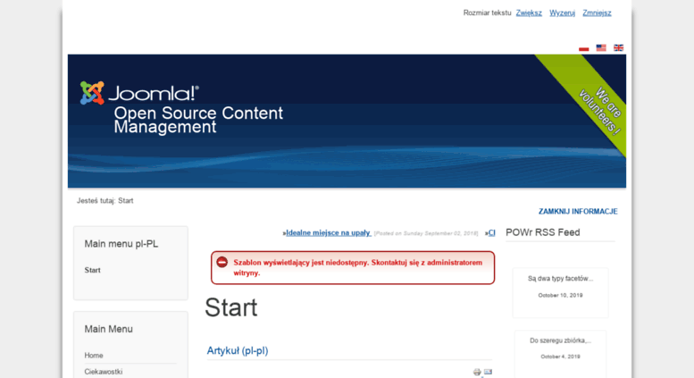Click the Joomla logo in the banner

point(139,93)
